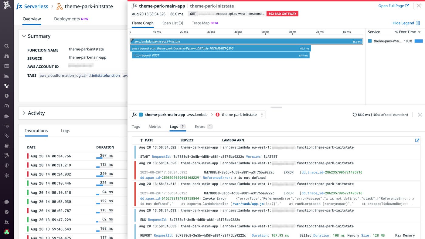Open the monitors exclamation icon in sidebar

click(7, 96)
